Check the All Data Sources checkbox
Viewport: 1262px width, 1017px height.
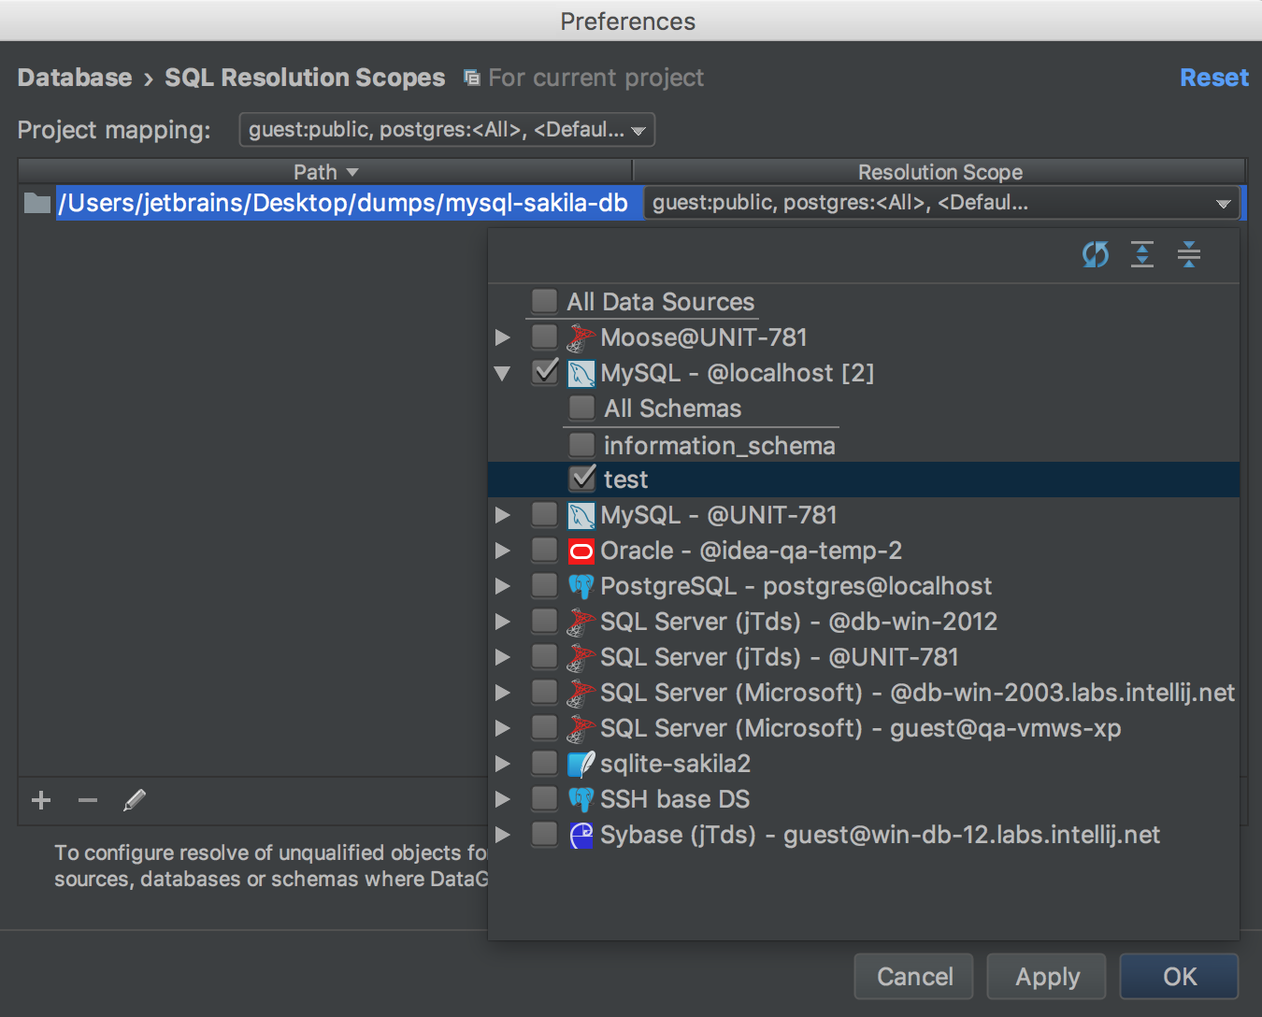click(544, 301)
